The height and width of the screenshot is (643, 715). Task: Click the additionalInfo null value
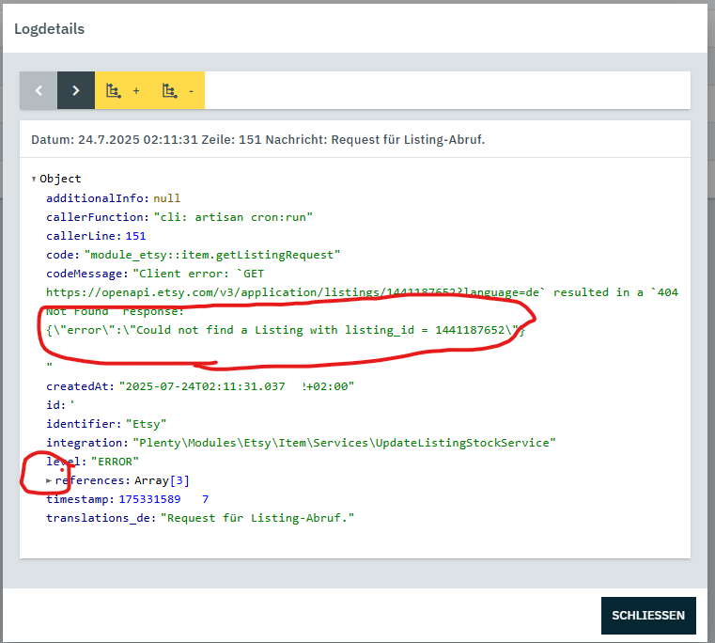click(166, 198)
